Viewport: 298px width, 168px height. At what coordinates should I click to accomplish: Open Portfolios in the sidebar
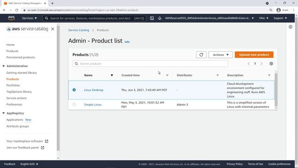[x=13, y=85]
